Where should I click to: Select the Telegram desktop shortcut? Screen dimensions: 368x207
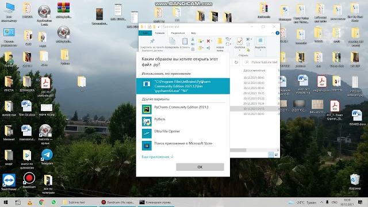click(x=47, y=157)
